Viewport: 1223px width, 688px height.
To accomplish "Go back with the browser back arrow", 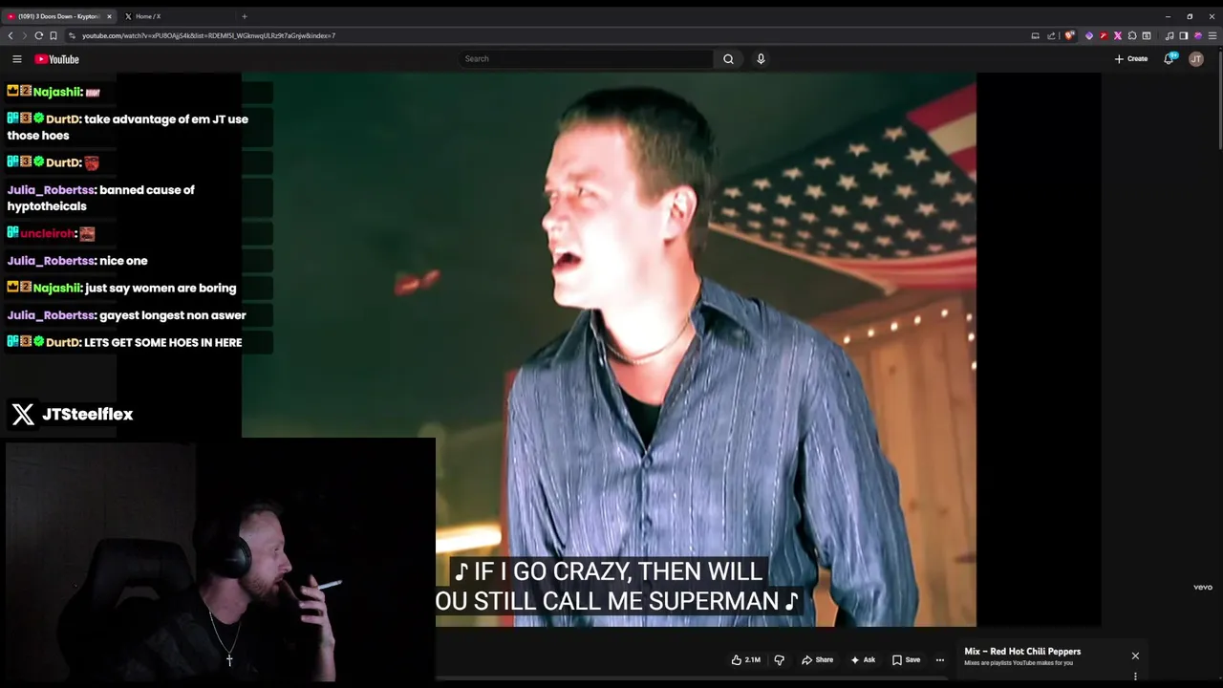I will pyautogui.click(x=11, y=35).
